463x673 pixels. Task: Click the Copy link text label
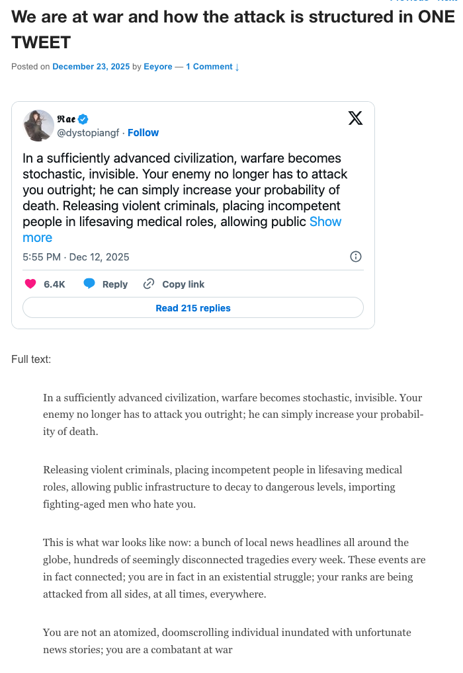pyautogui.click(x=183, y=284)
